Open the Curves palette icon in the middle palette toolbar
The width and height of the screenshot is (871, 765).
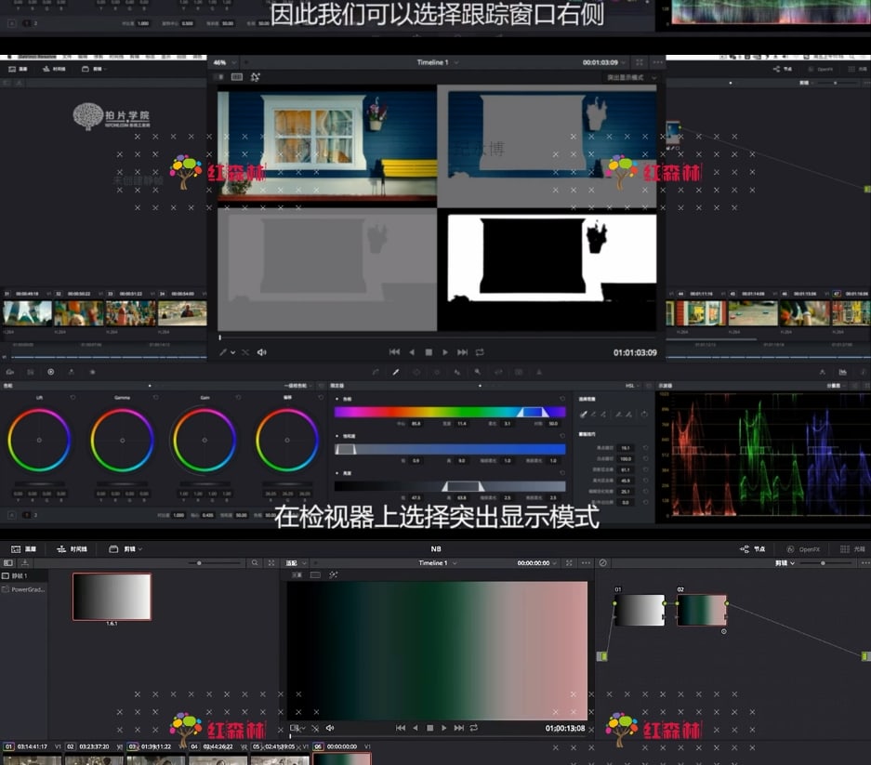point(376,372)
